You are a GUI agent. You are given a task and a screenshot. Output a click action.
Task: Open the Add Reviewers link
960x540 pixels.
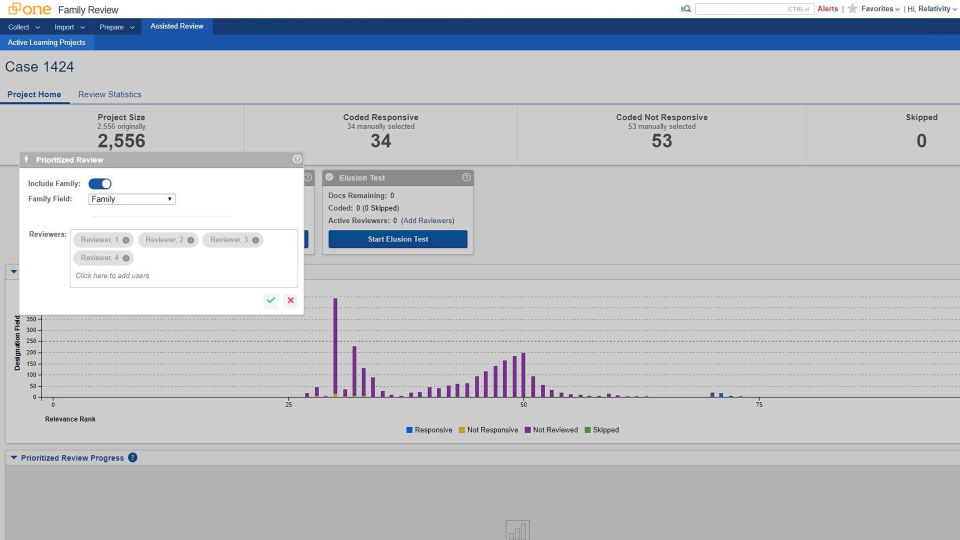tap(427, 220)
